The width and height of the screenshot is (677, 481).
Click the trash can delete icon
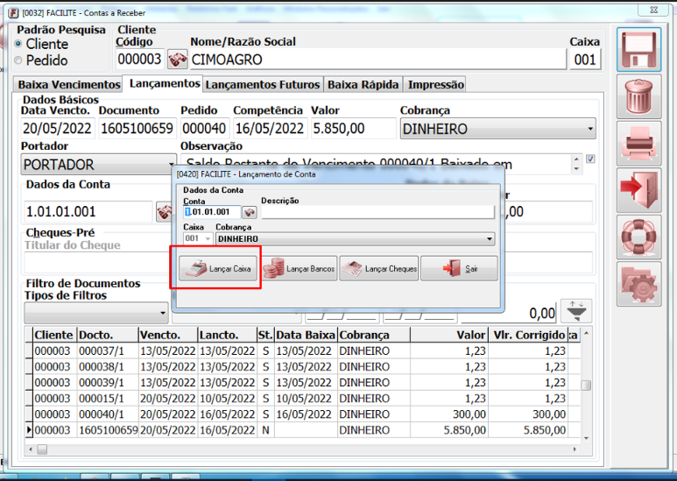point(638,96)
